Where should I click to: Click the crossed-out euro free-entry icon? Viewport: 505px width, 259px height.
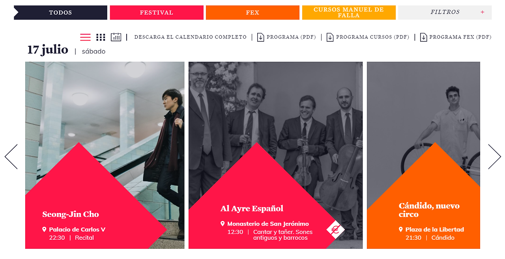coord(335,229)
